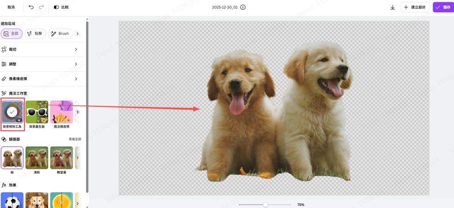This screenshot has width=454, height=208.
Task: Click the sliders icon beside 調整
Action: click(4, 64)
